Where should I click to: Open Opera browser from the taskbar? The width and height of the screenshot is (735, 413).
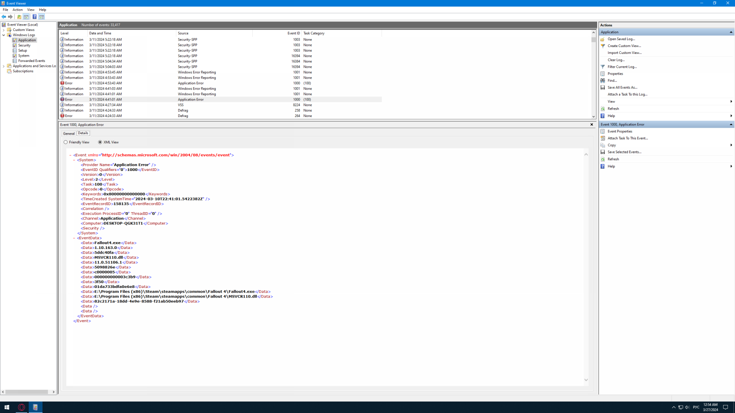tap(21, 407)
